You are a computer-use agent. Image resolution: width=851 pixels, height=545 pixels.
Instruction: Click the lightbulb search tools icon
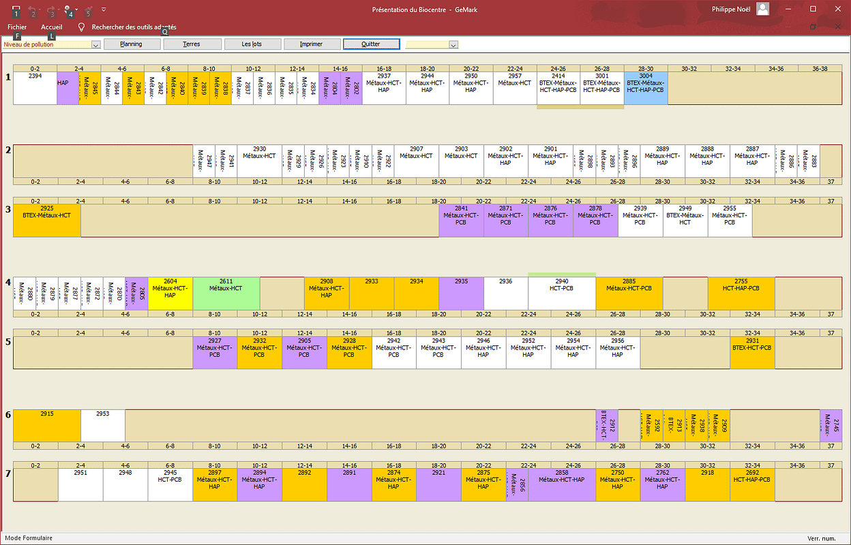82,27
